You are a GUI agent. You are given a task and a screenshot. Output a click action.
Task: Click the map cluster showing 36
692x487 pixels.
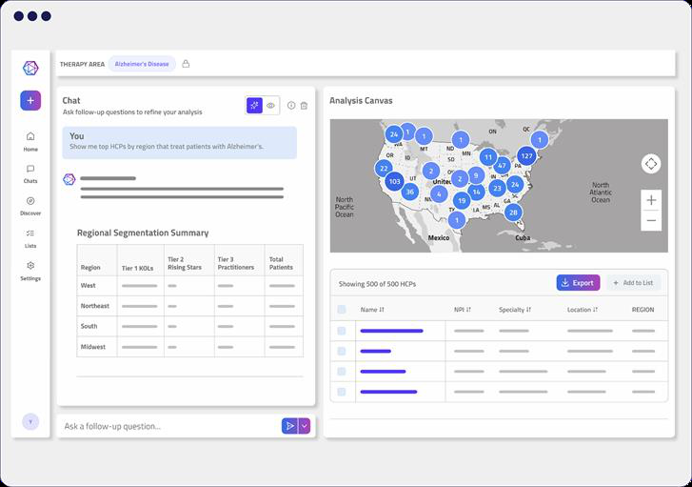click(410, 192)
